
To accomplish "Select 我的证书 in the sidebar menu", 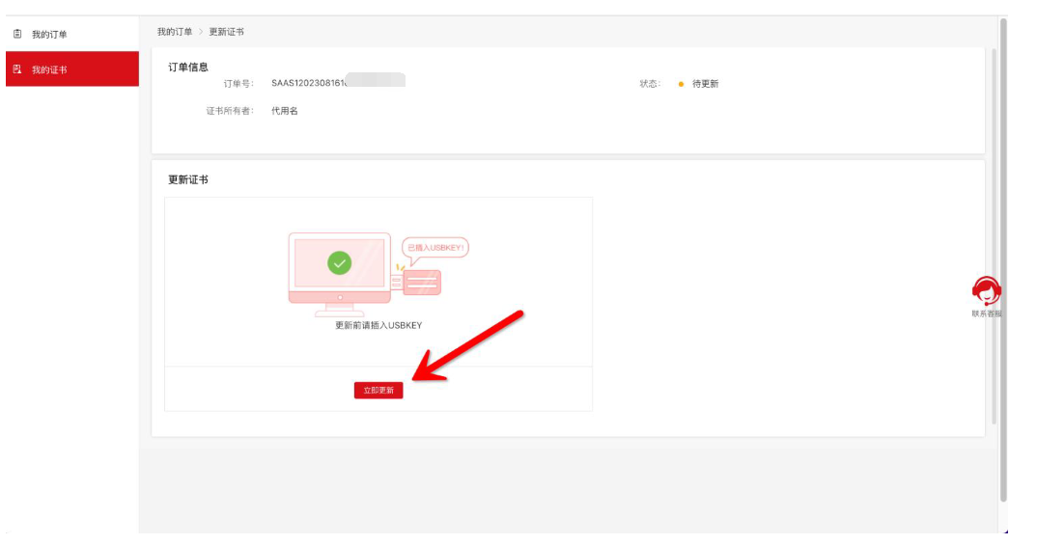I will (x=49, y=69).
